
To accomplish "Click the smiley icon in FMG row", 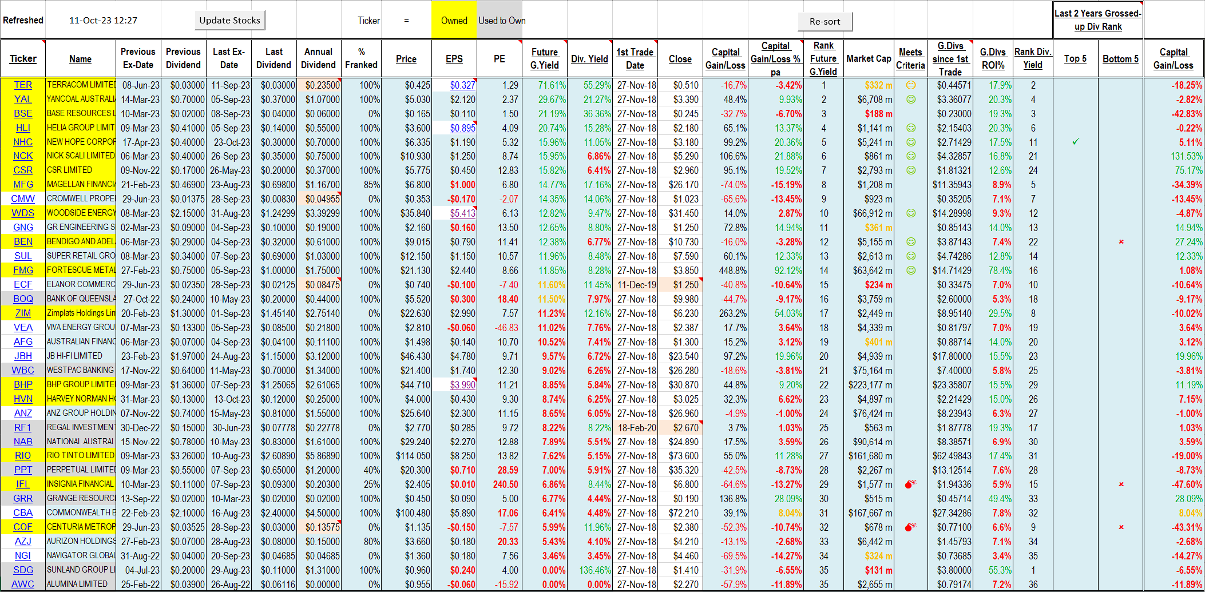I will pos(911,271).
